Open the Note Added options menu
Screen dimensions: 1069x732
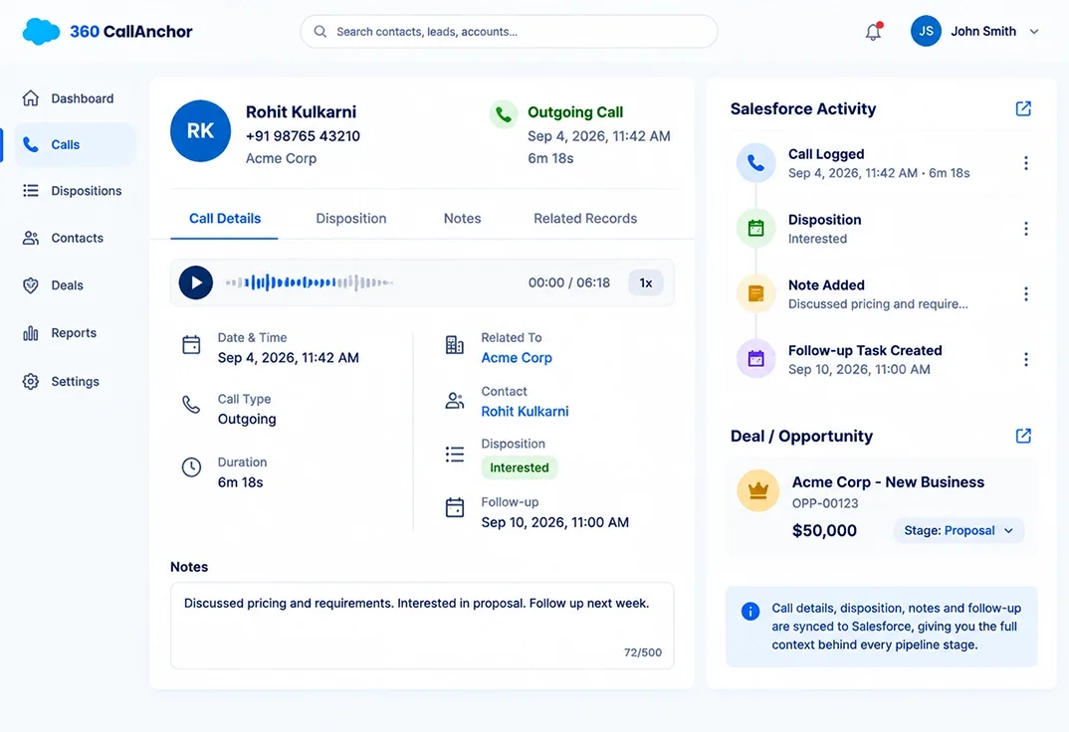click(1026, 293)
